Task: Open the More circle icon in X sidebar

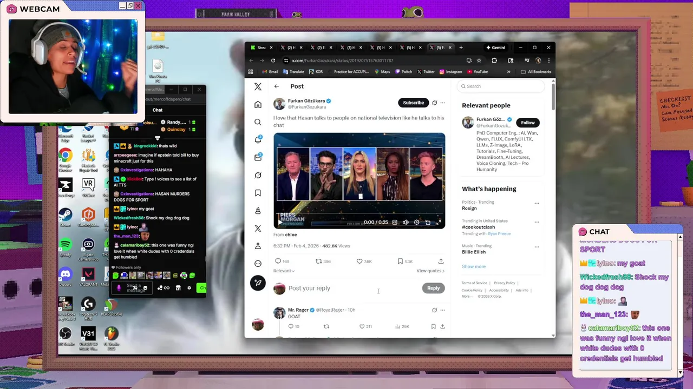Action: 258,264
